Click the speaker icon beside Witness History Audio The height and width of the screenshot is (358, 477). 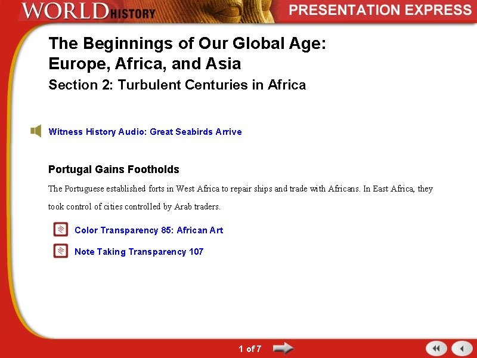[x=36, y=131]
